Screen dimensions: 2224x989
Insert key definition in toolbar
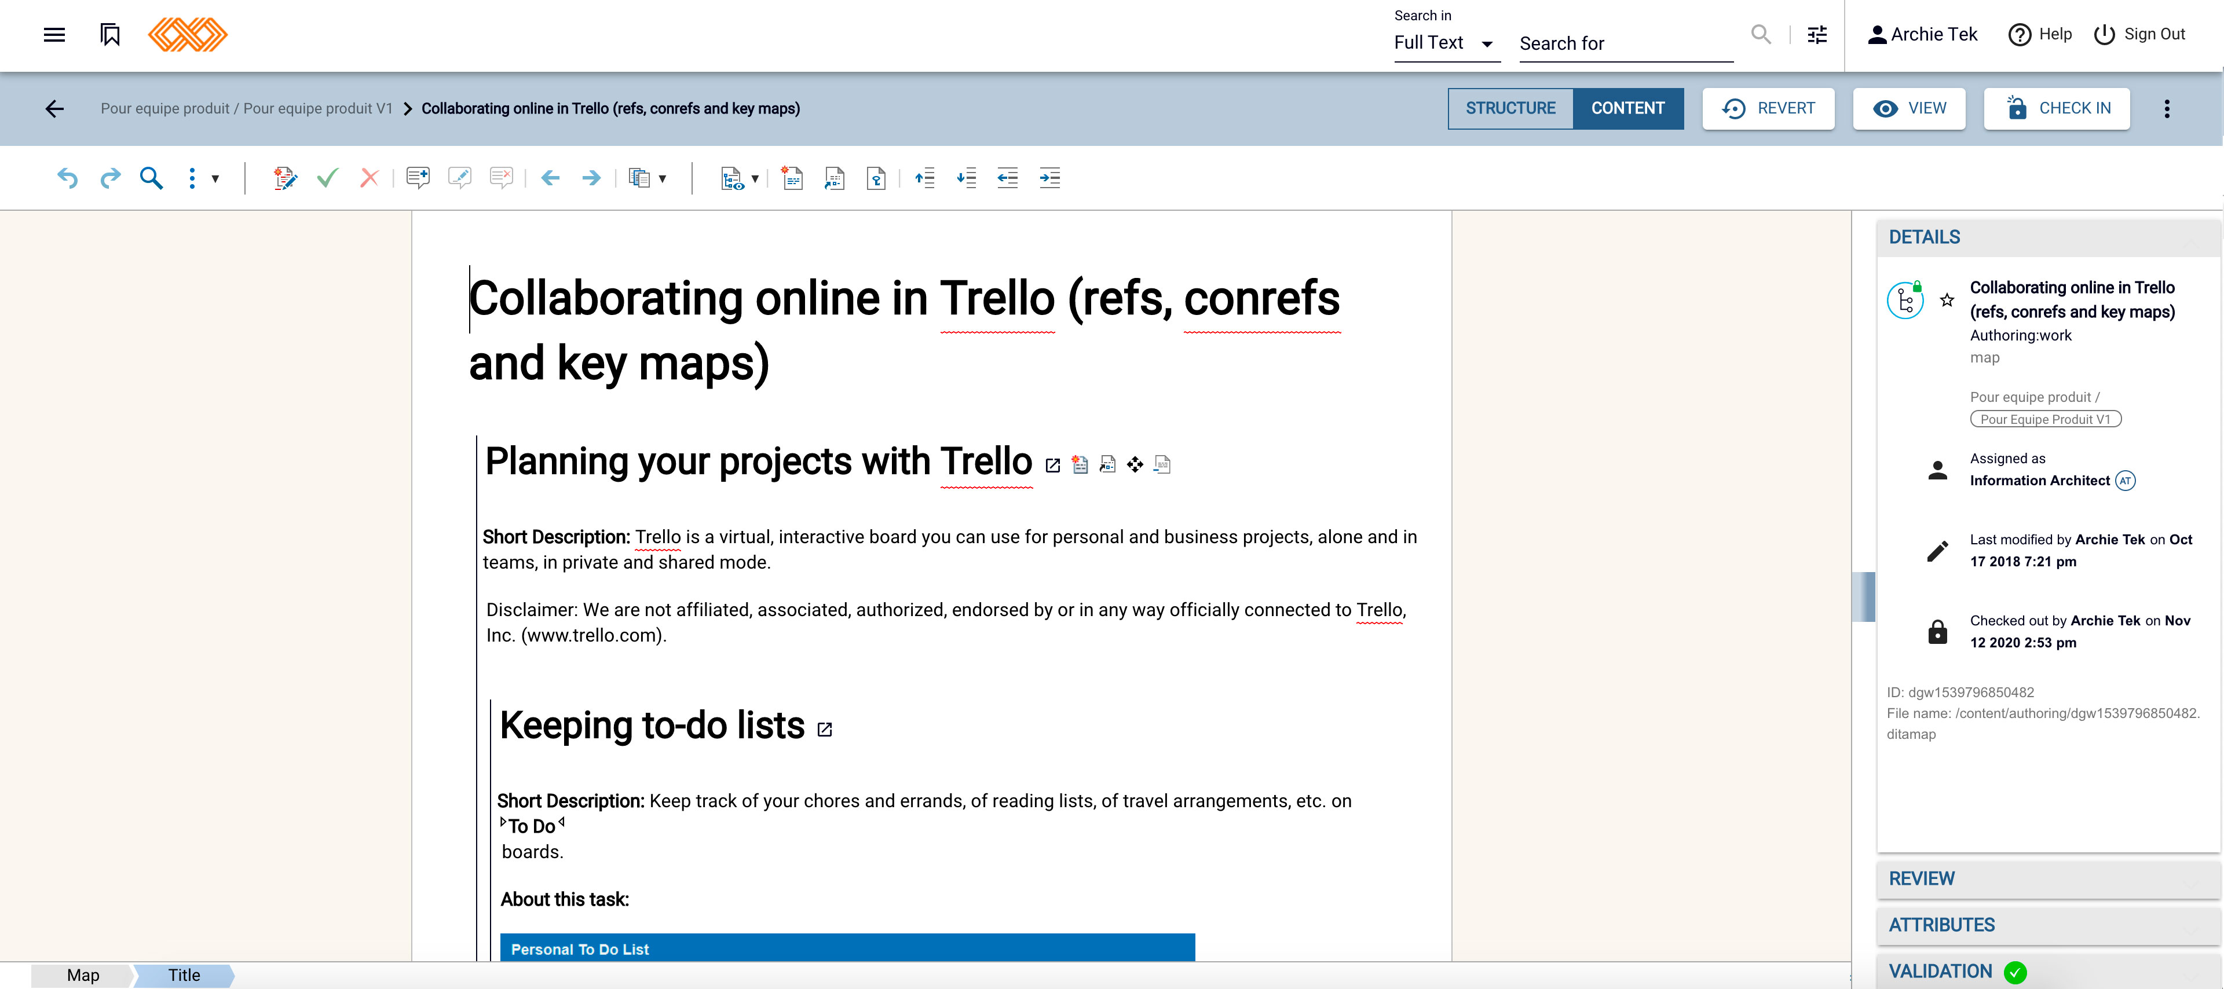[876, 179]
